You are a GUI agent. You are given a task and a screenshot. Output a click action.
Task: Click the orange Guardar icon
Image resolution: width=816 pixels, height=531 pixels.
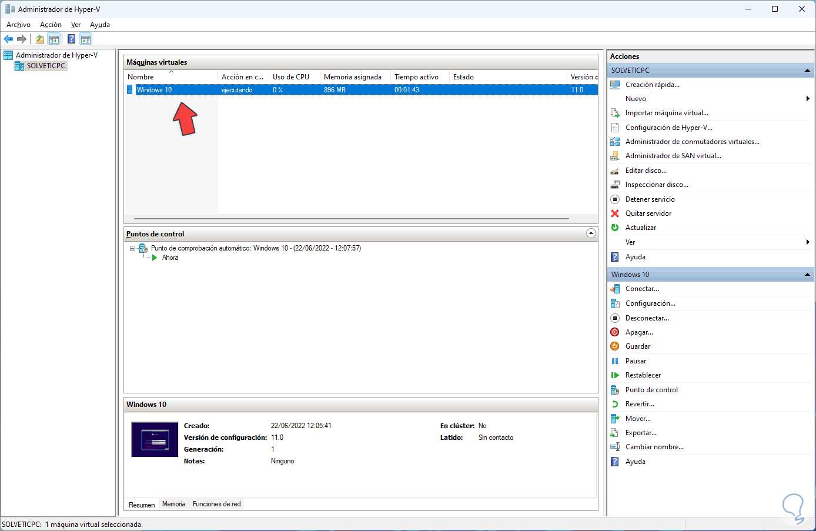point(615,346)
